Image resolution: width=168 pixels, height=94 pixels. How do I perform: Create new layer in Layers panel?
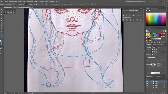[x=162, y=93]
